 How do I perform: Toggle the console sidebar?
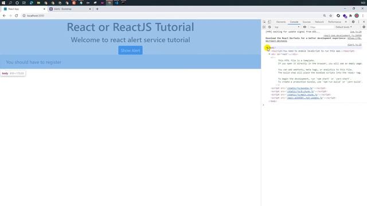click(x=264, y=27)
